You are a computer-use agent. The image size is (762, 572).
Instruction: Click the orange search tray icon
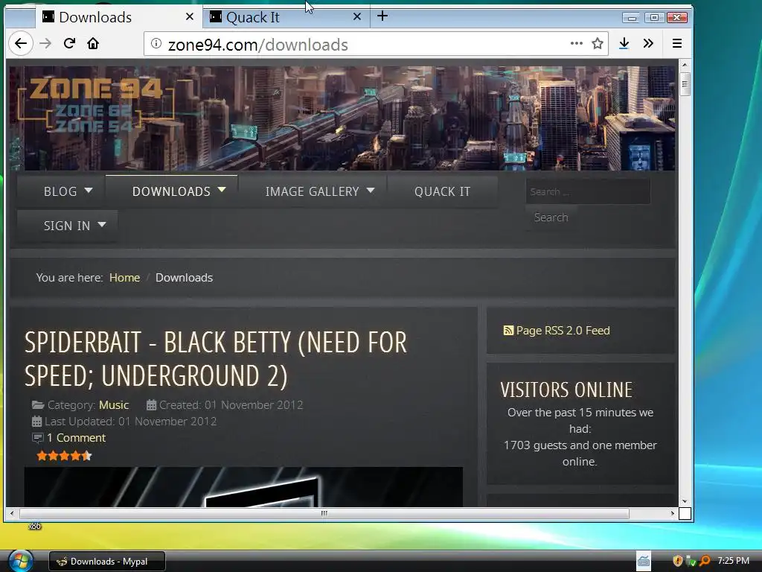coord(705,561)
